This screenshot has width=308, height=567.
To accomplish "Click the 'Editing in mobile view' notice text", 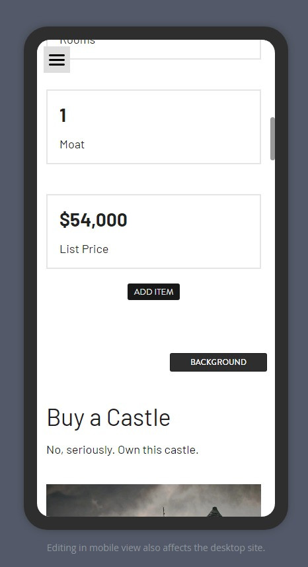I will (156, 548).
